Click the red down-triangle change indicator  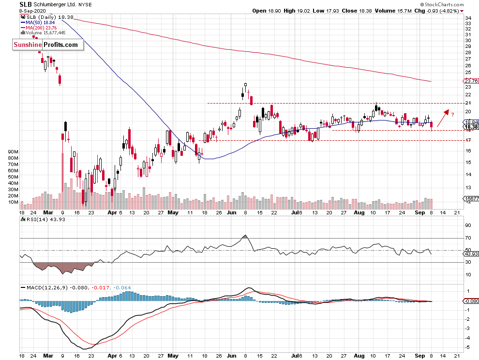pyautogui.click(x=462, y=11)
